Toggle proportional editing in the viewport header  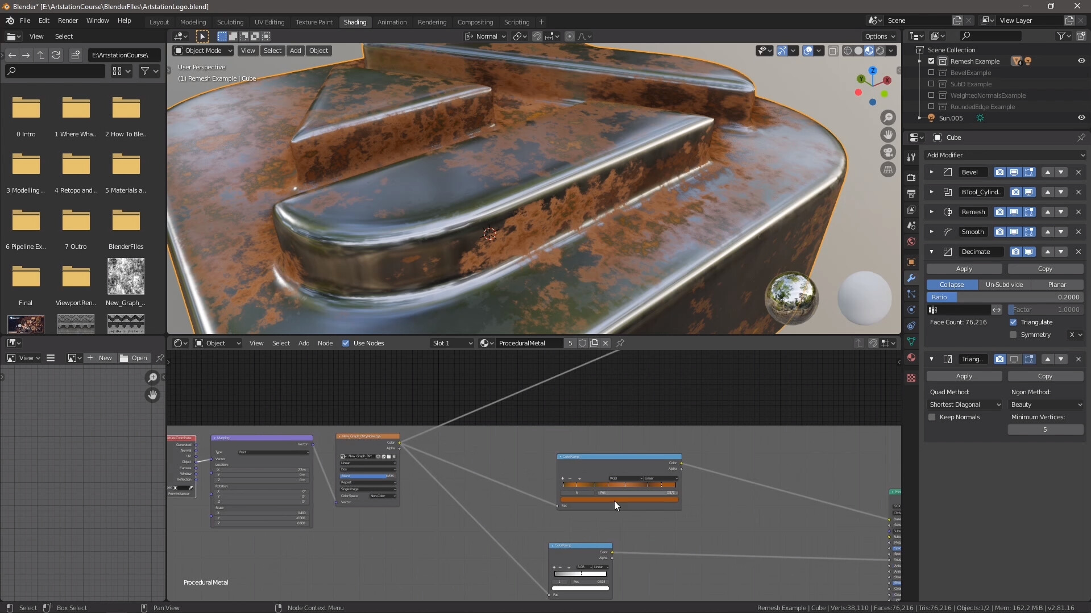(570, 36)
